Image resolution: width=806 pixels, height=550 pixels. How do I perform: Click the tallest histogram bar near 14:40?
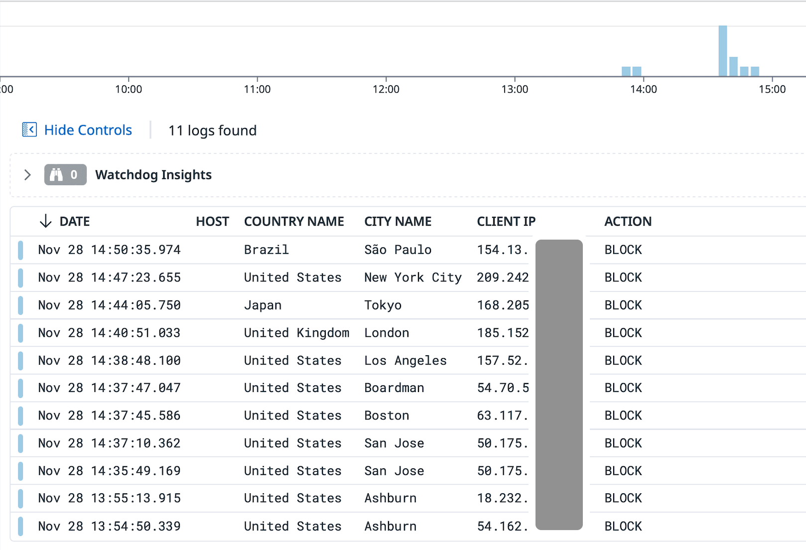(722, 51)
